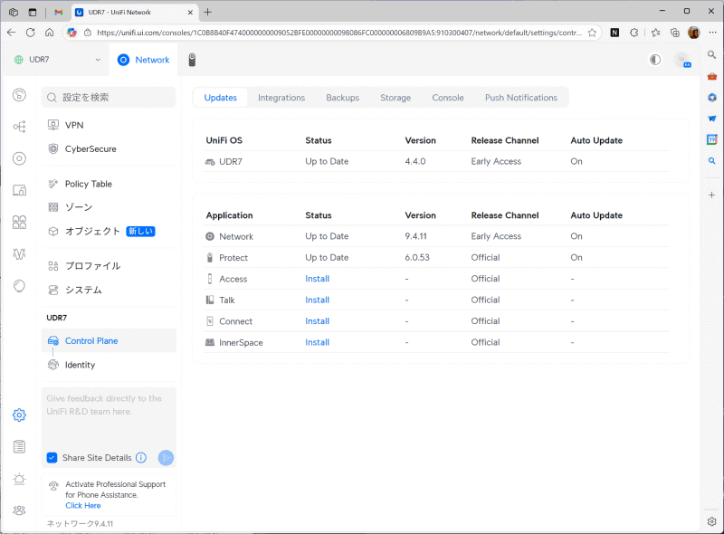Open the system logs icon in left rail
Screen dimensions: 724x534
[19, 447]
